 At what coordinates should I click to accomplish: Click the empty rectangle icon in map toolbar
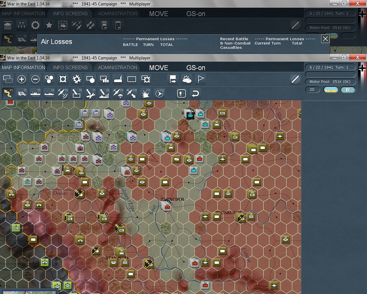click(x=132, y=79)
